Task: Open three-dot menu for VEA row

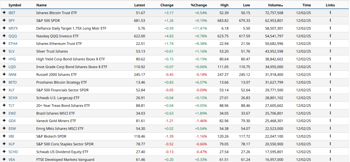Action: coord(330,159)
